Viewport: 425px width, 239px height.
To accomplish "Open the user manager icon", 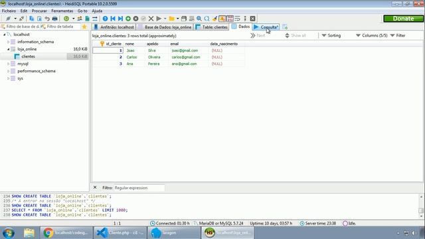I will click(x=80, y=19).
